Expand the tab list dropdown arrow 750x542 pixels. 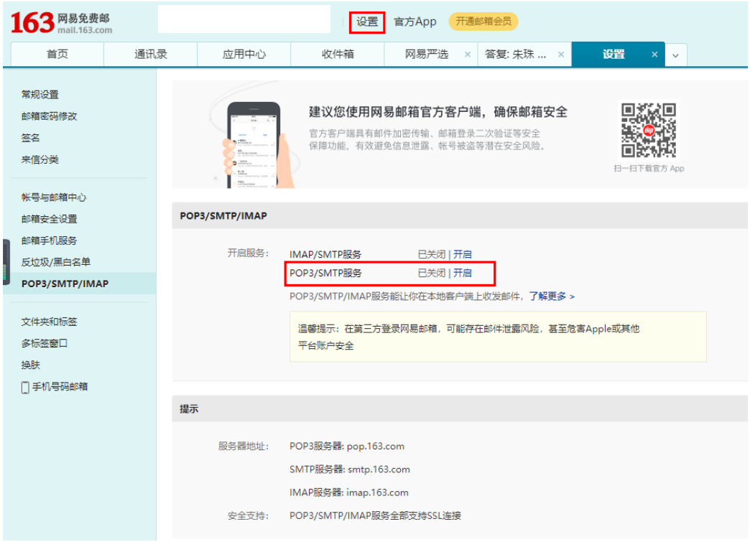[675, 55]
